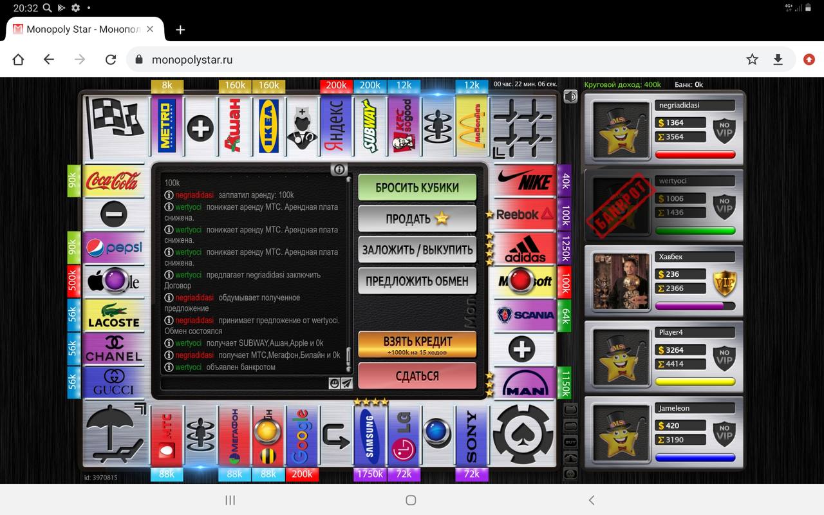Click the Monopoly Star browser tab
Viewport: 824px width, 515px height.
[84, 30]
